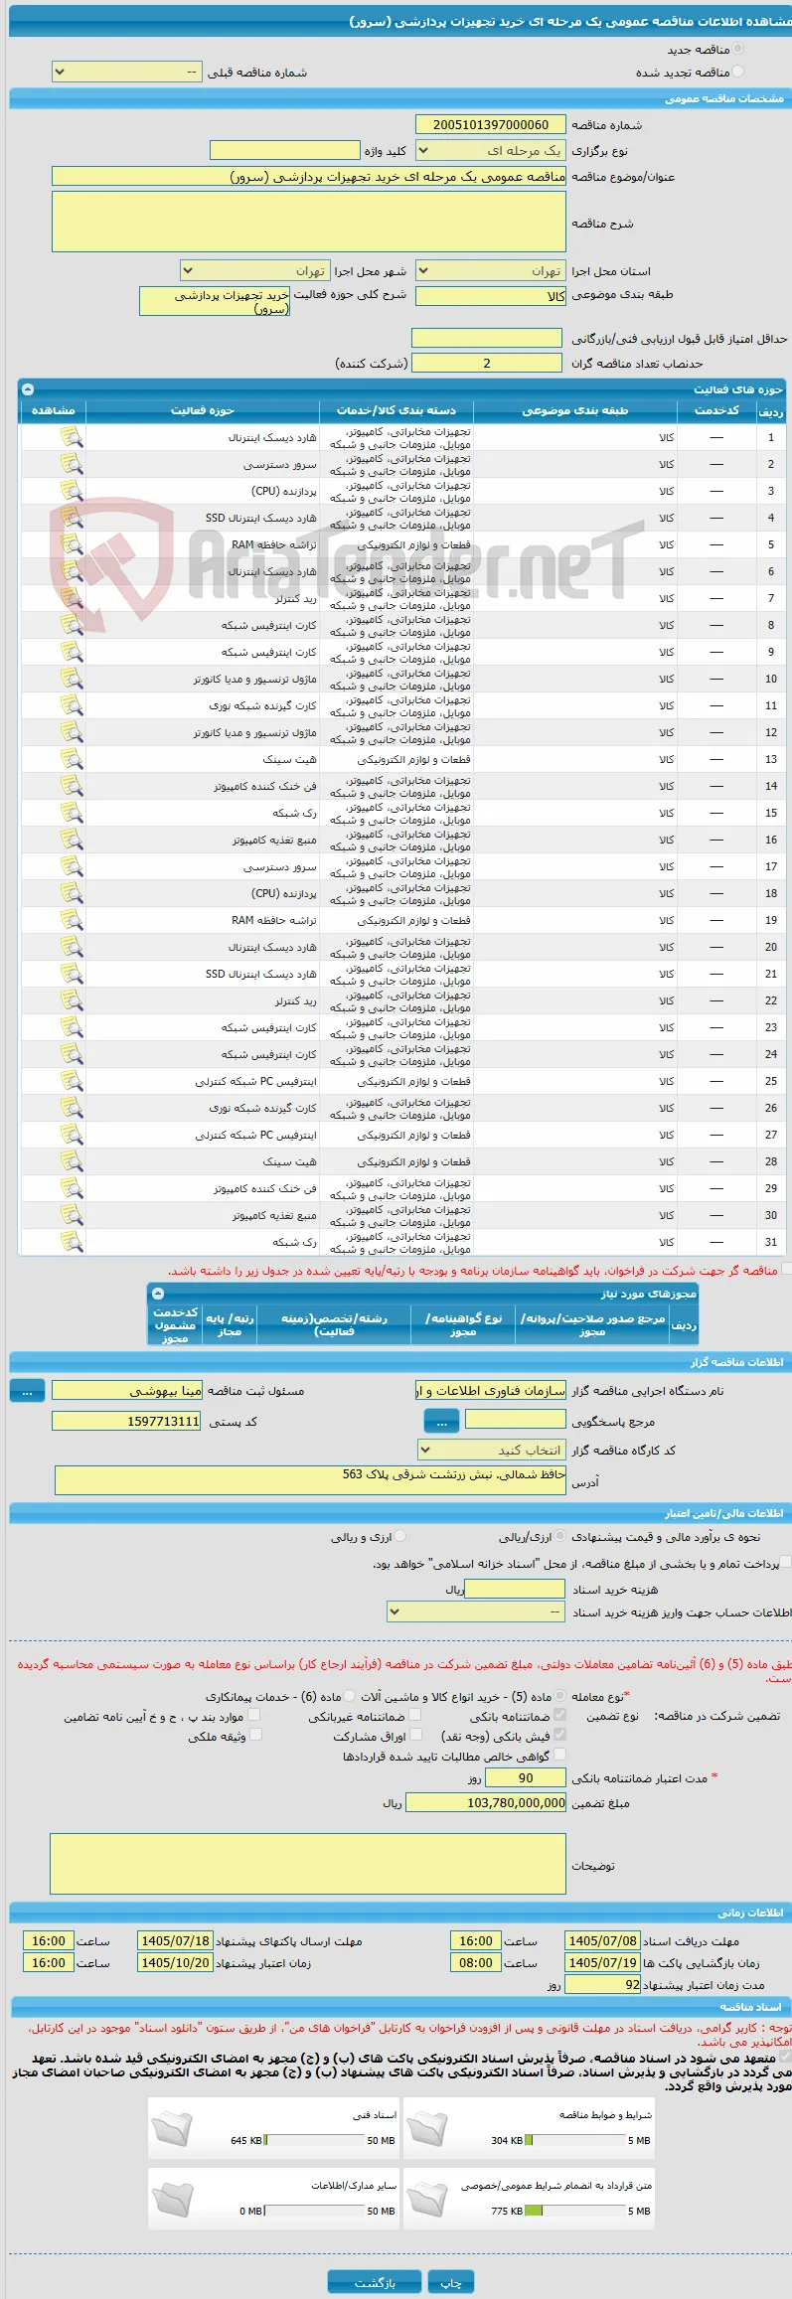The height and width of the screenshot is (2299, 792).
Task: Open the شماره مناقصه قبلی dropdown
Action: pos(126,73)
